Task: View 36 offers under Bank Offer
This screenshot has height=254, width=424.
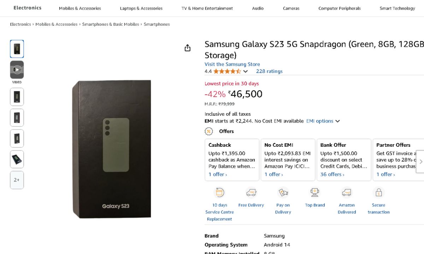Action: point(332,174)
